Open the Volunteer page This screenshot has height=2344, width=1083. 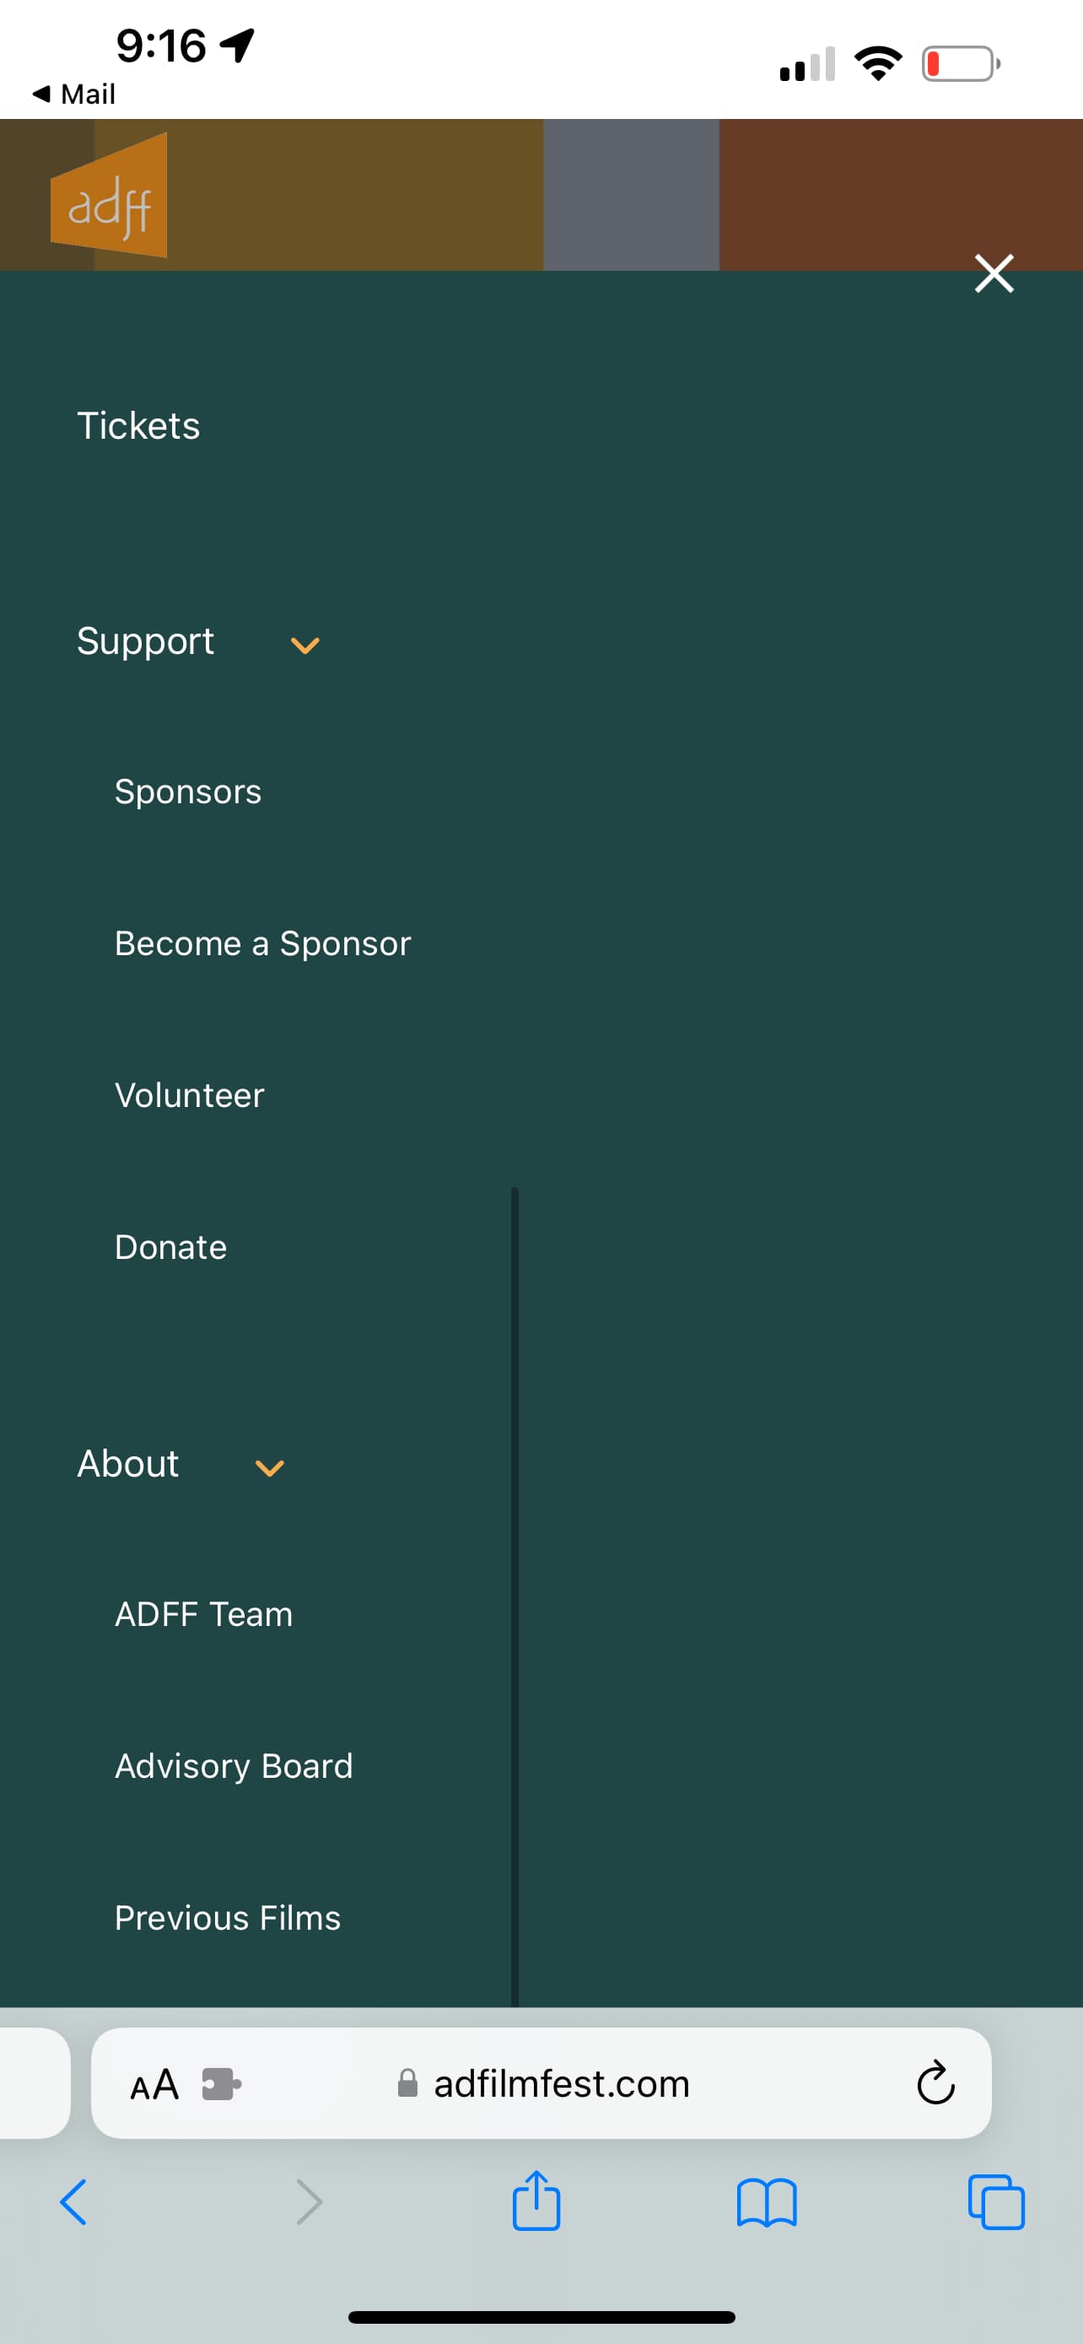pyautogui.click(x=189, y=1095)
